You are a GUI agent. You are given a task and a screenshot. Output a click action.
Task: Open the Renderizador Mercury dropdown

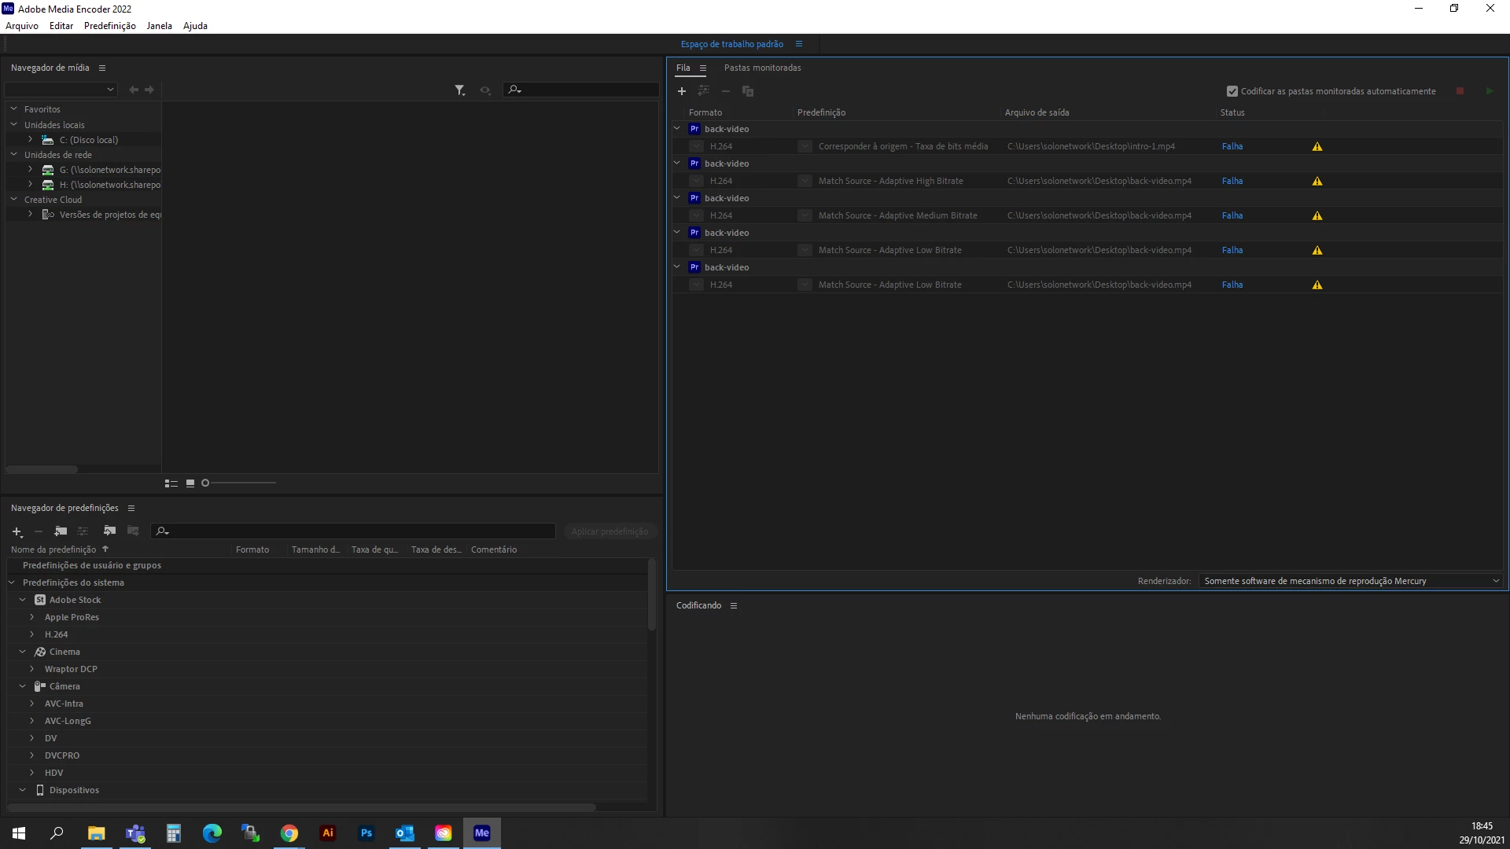1351,581
